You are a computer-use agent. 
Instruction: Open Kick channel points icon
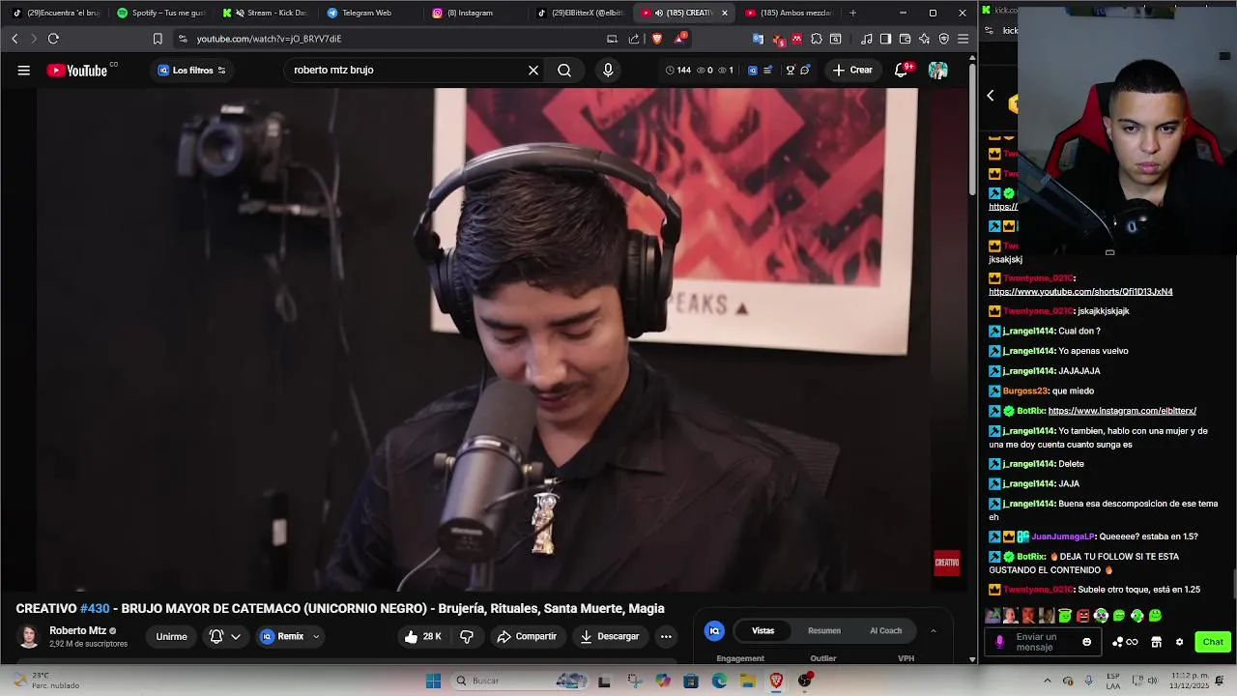1125,642
